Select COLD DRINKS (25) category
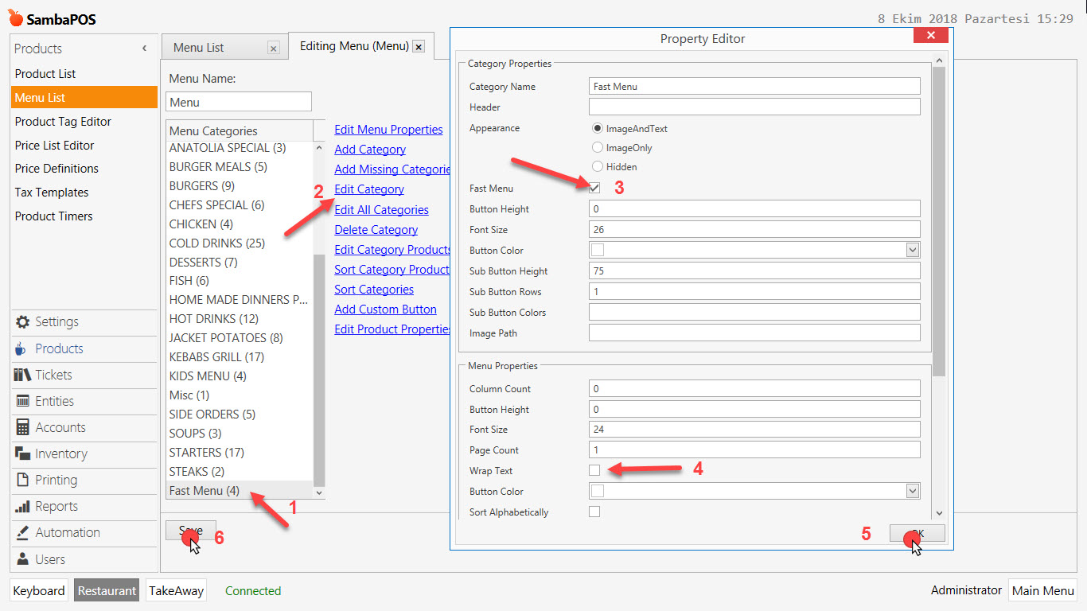This screenshot has width=1087, height=611. [x=240, y=243]
